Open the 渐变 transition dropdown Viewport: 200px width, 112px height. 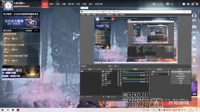click(x=159, y=72)
